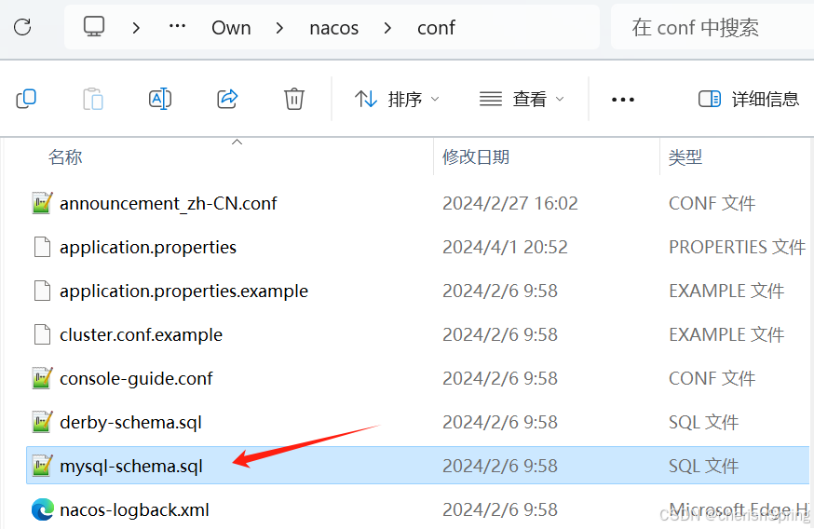This screenshot has width=814, height=529.
Task: Click date cell of console-guide.conf row
Action: (x=500, y=378)
